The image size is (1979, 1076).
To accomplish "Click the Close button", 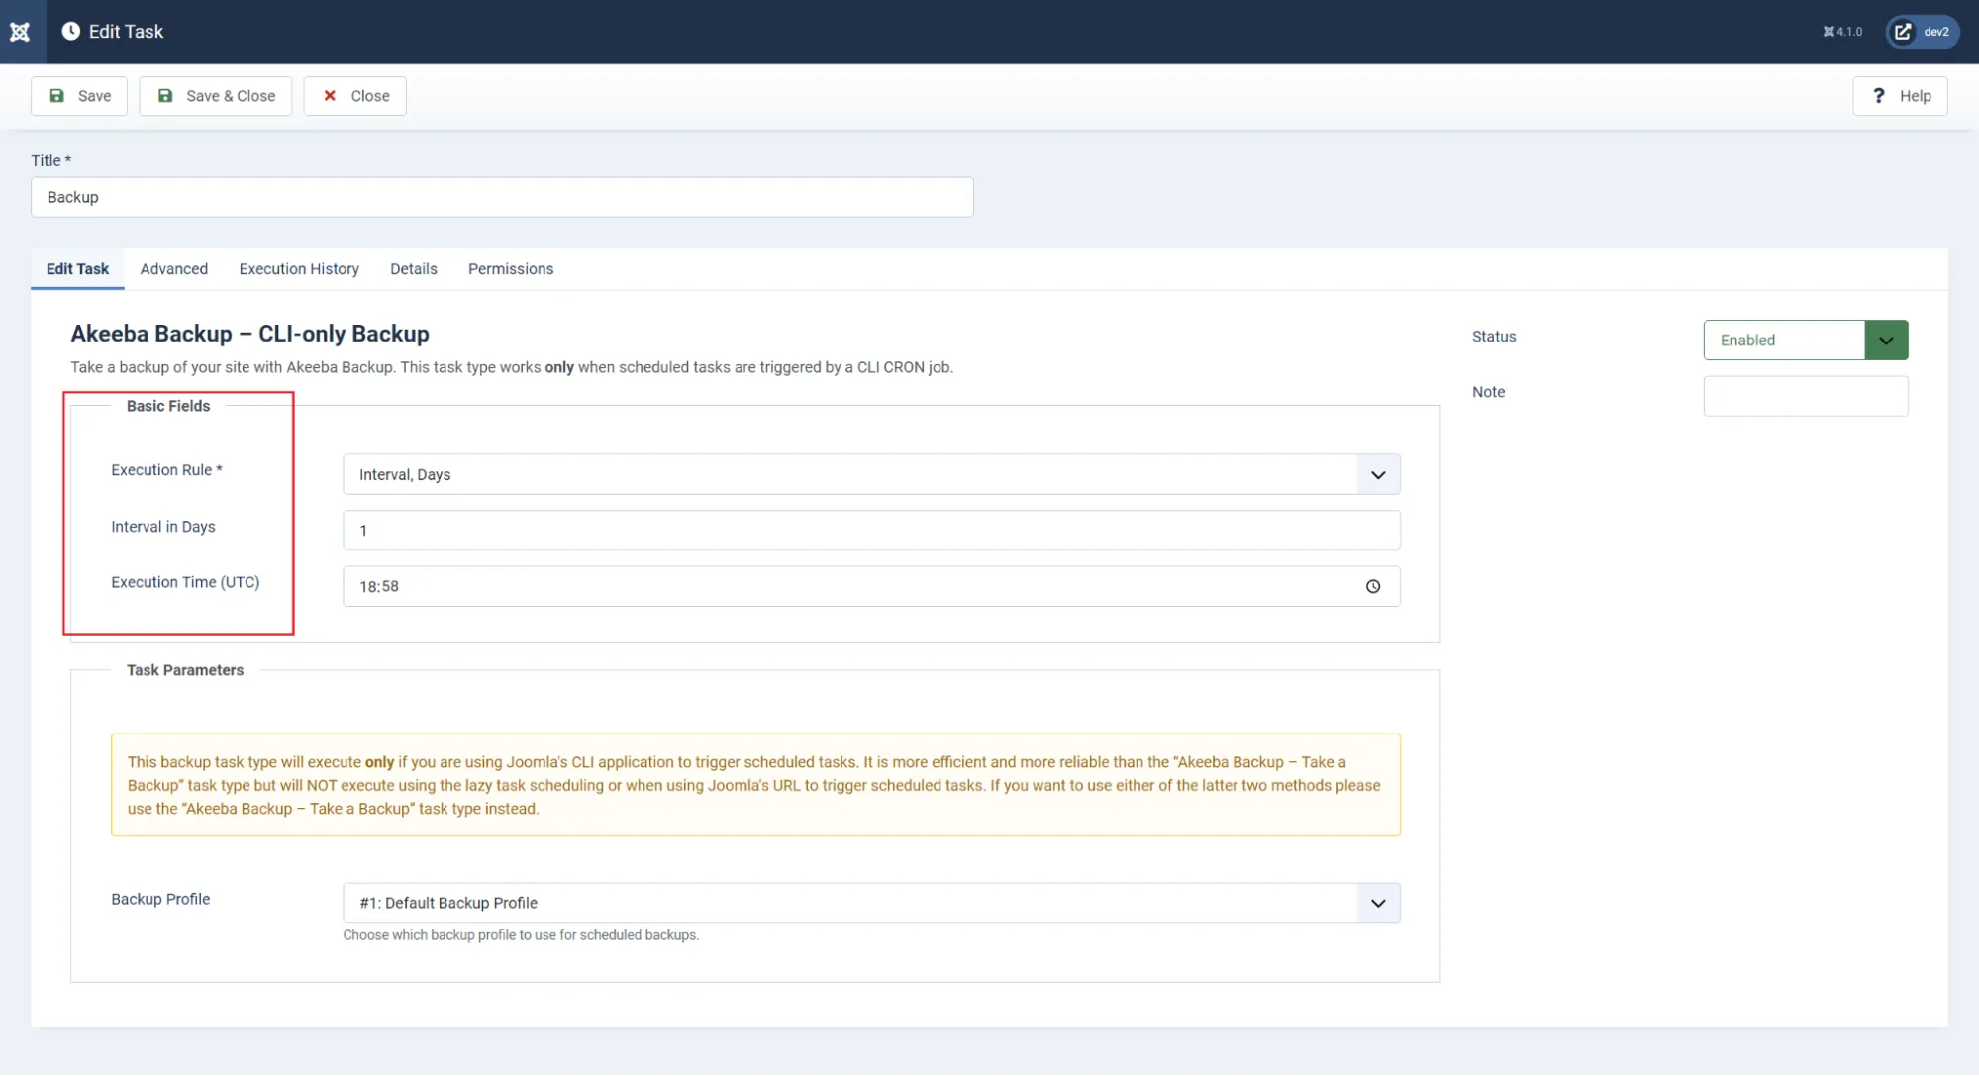I will tap(353, 95).
